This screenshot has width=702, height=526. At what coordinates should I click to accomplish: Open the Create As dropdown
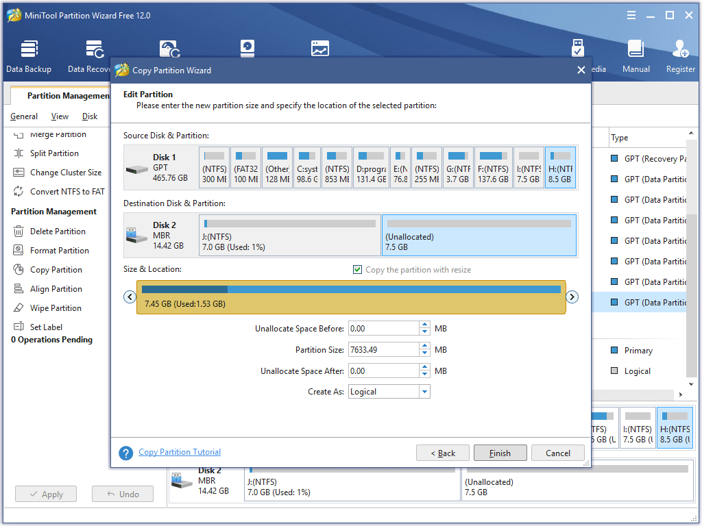click(424, 392)
